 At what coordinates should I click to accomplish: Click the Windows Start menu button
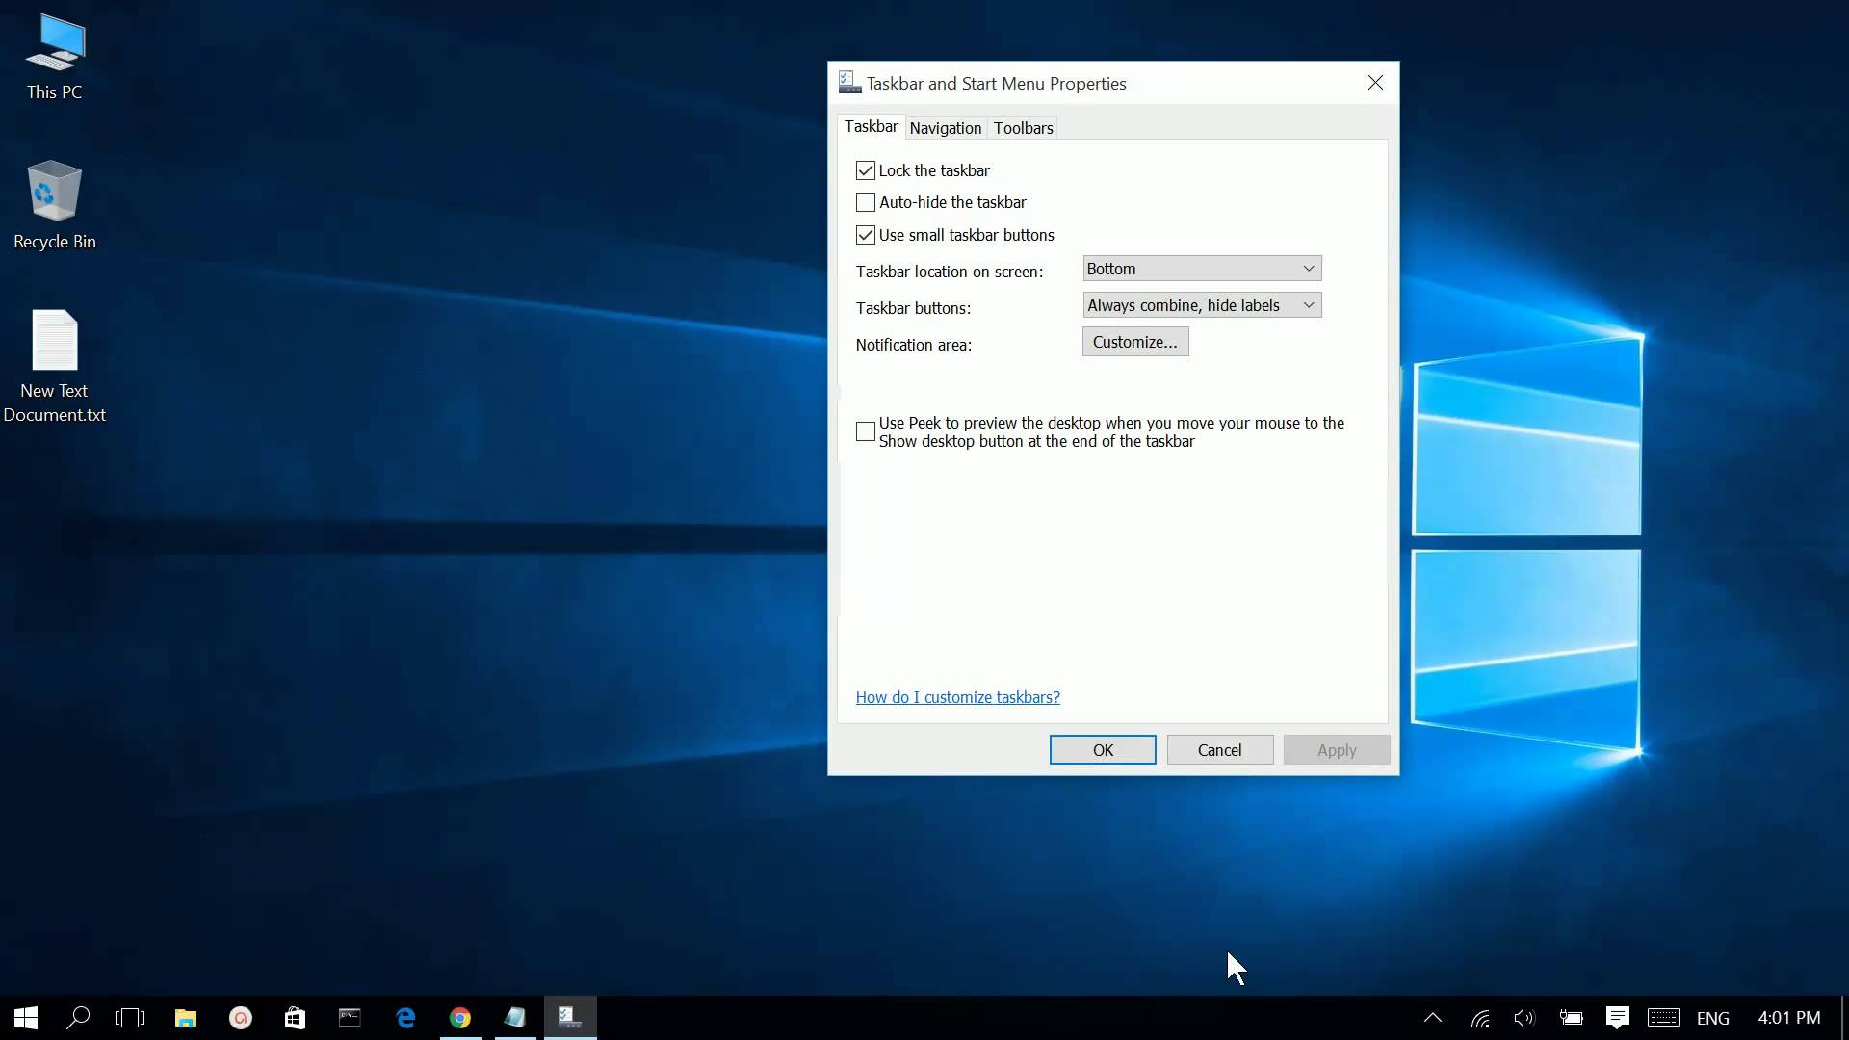pyautogui.click(x=23, y=1016)
